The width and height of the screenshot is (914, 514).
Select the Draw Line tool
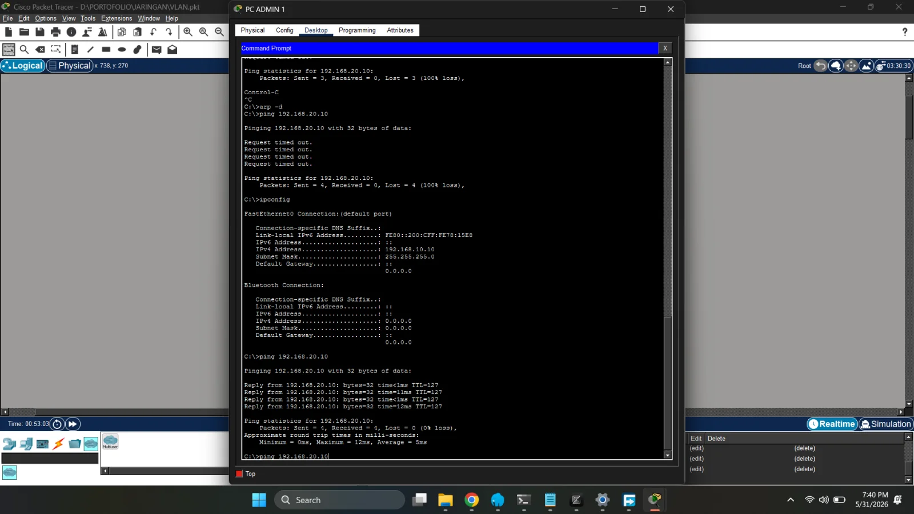(90, 50)
